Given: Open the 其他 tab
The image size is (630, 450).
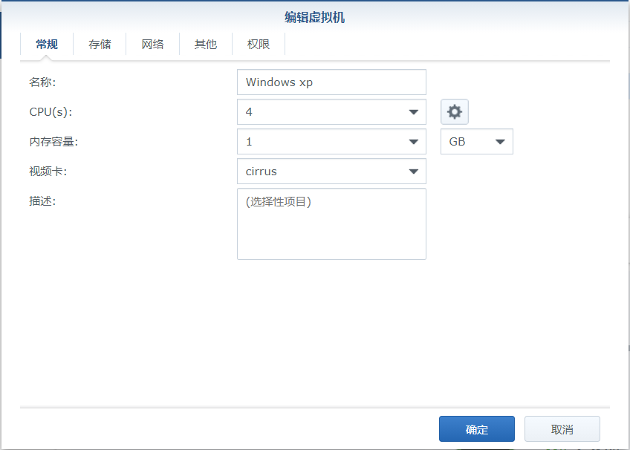Looking at the screenshot, I should pyautogui.click(x=206, y=44).
